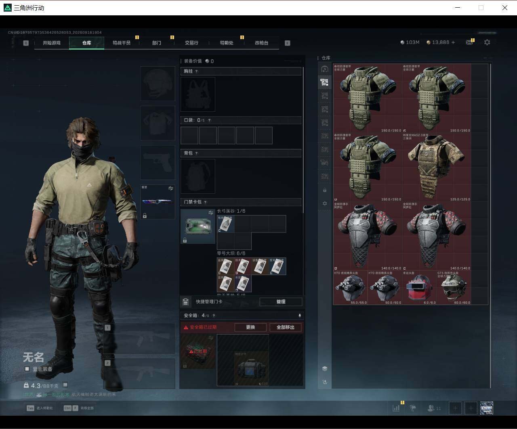Click the empty chest rig slot
The width and height of the screenshot is (517, 429).
pyautogui.click(x=198, y=94)
